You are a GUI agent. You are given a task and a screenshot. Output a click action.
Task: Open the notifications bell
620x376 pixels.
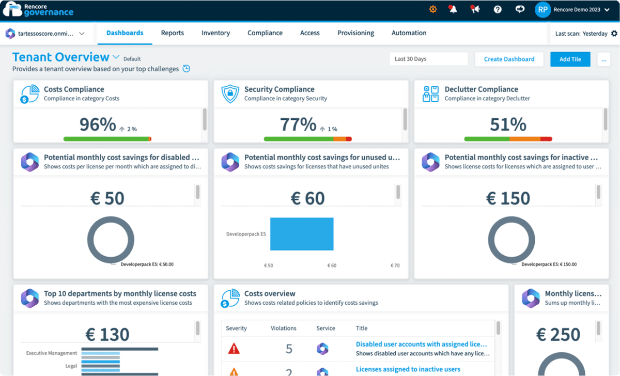coord(453,9)
